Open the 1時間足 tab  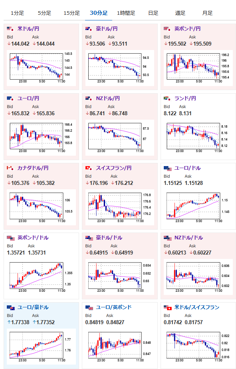(126, 13)
